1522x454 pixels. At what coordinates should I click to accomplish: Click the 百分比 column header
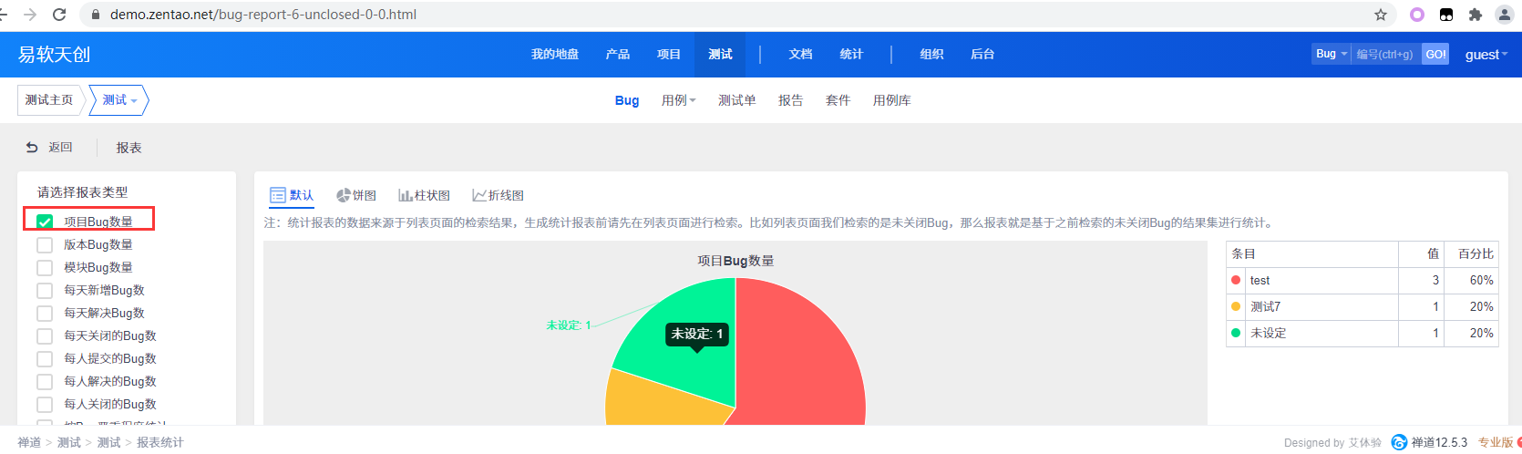[1471, 254]
